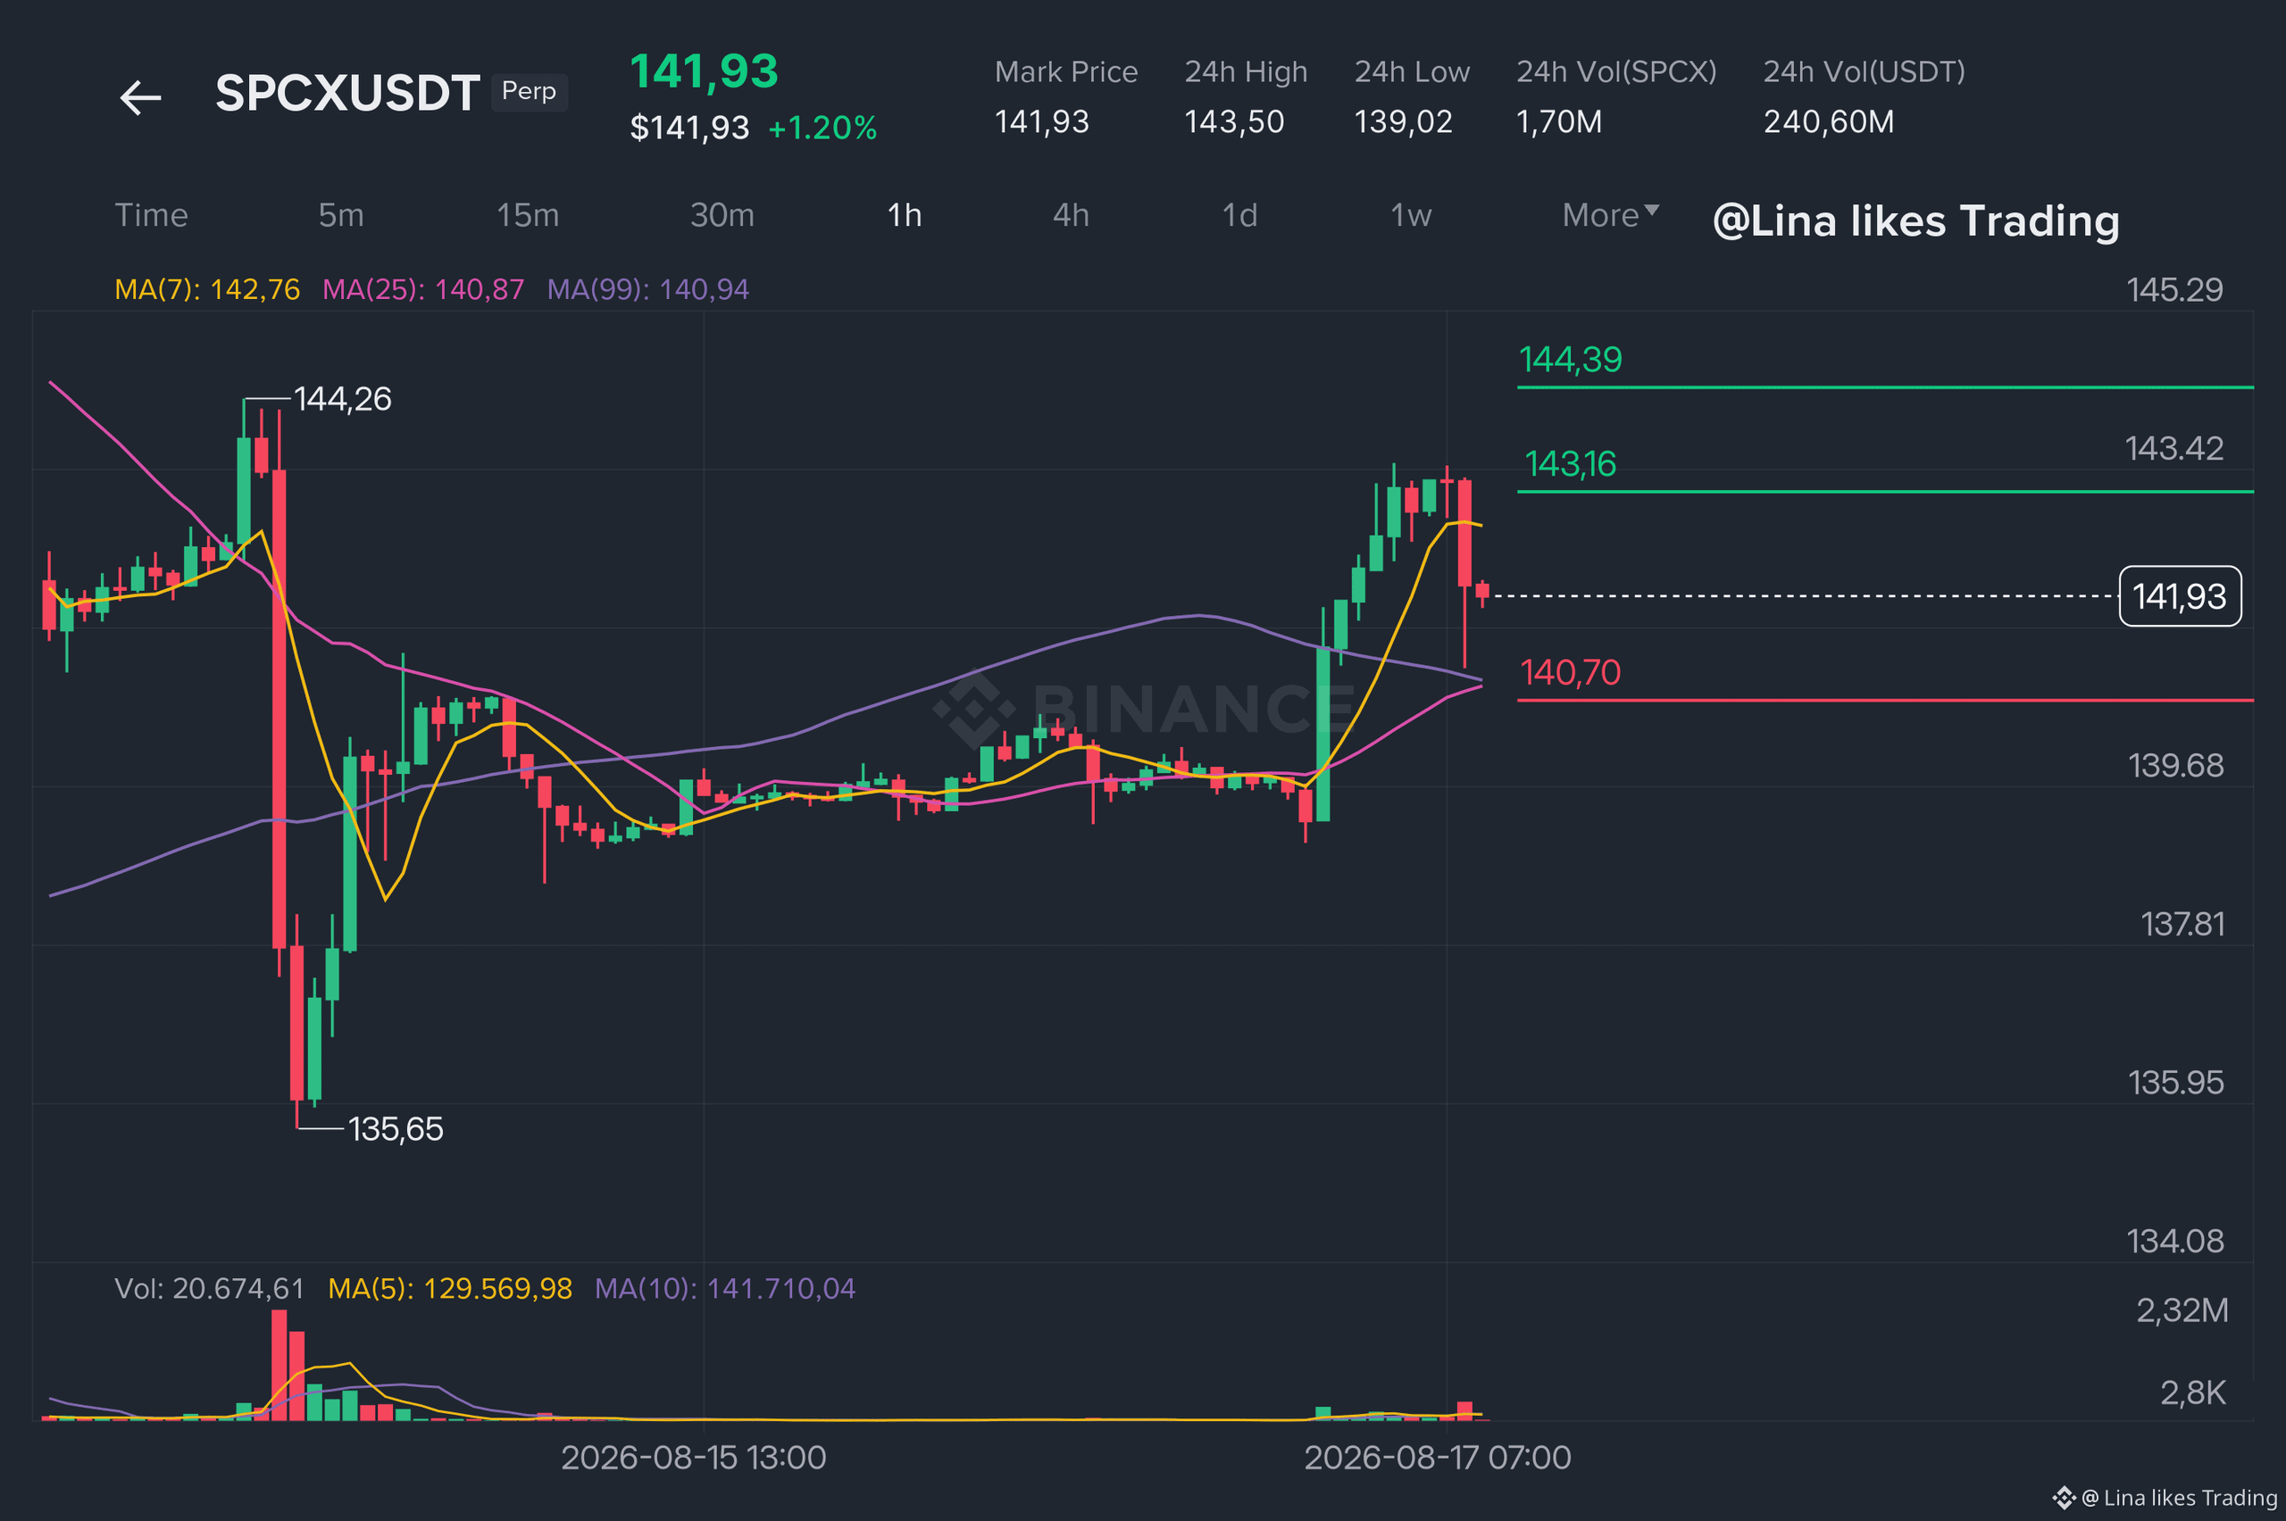
Task: Click the SPCXUSDT pair name
Action: tap(347, 93)
